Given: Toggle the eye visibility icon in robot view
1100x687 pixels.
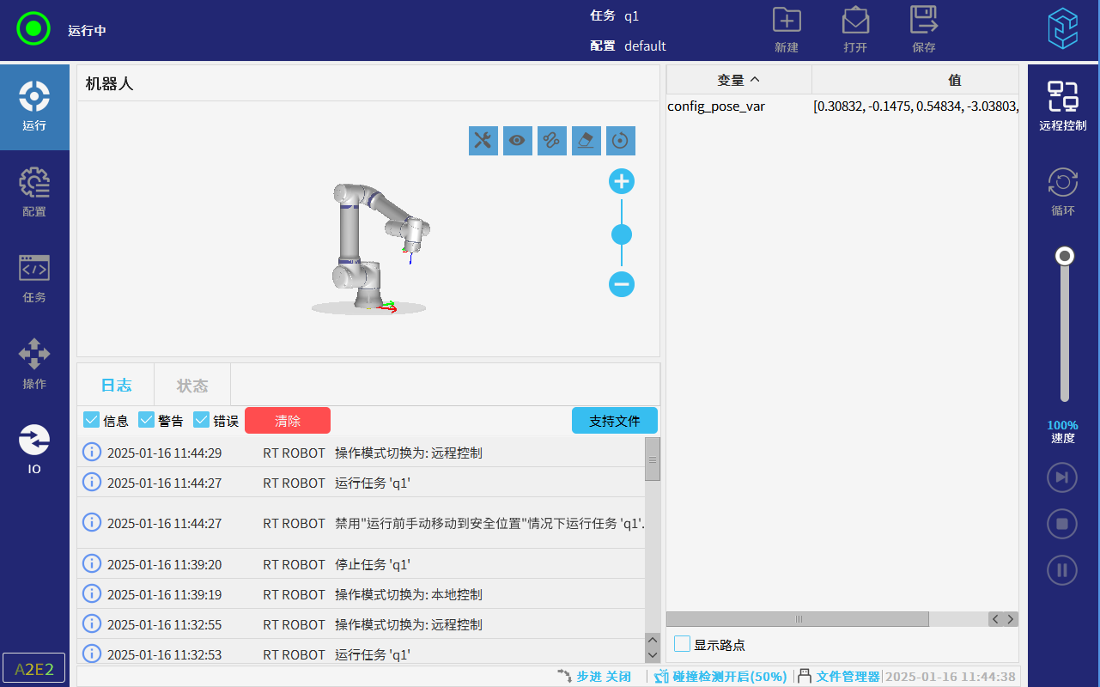Looking at the screenshot, I should pos(518,141).
